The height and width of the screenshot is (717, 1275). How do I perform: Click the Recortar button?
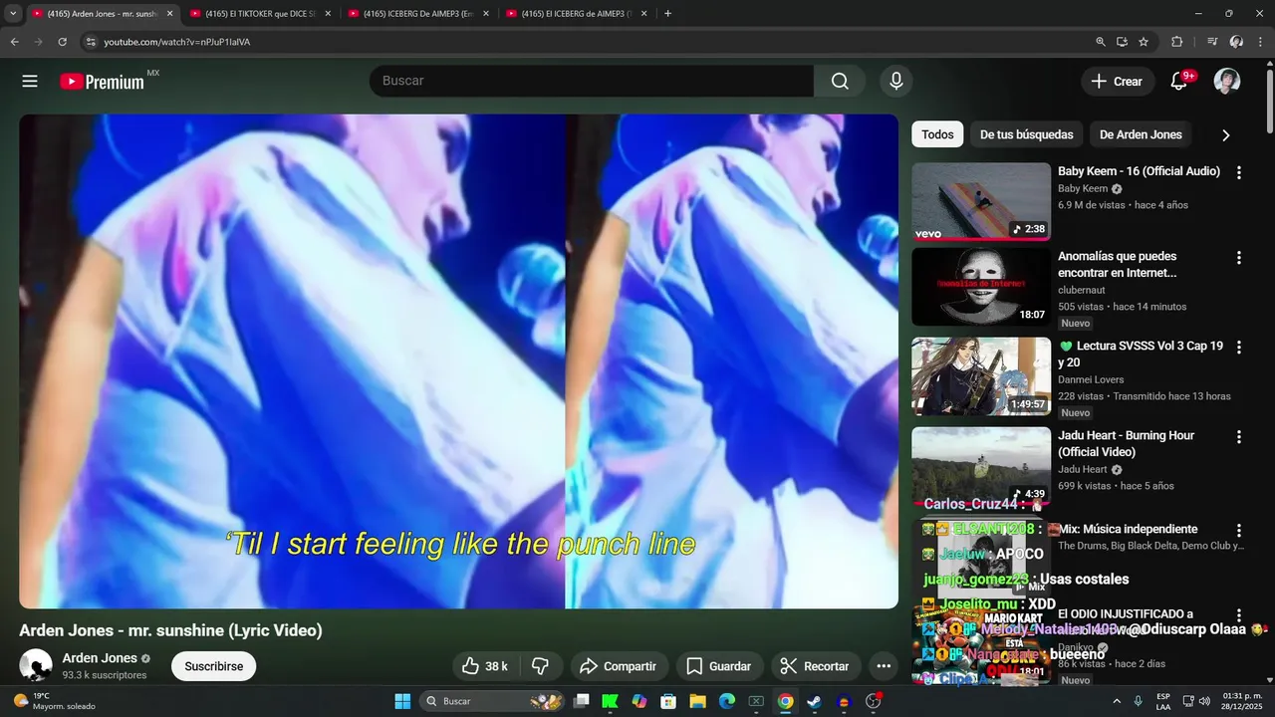pyautogui.click(x=816, y=666)
